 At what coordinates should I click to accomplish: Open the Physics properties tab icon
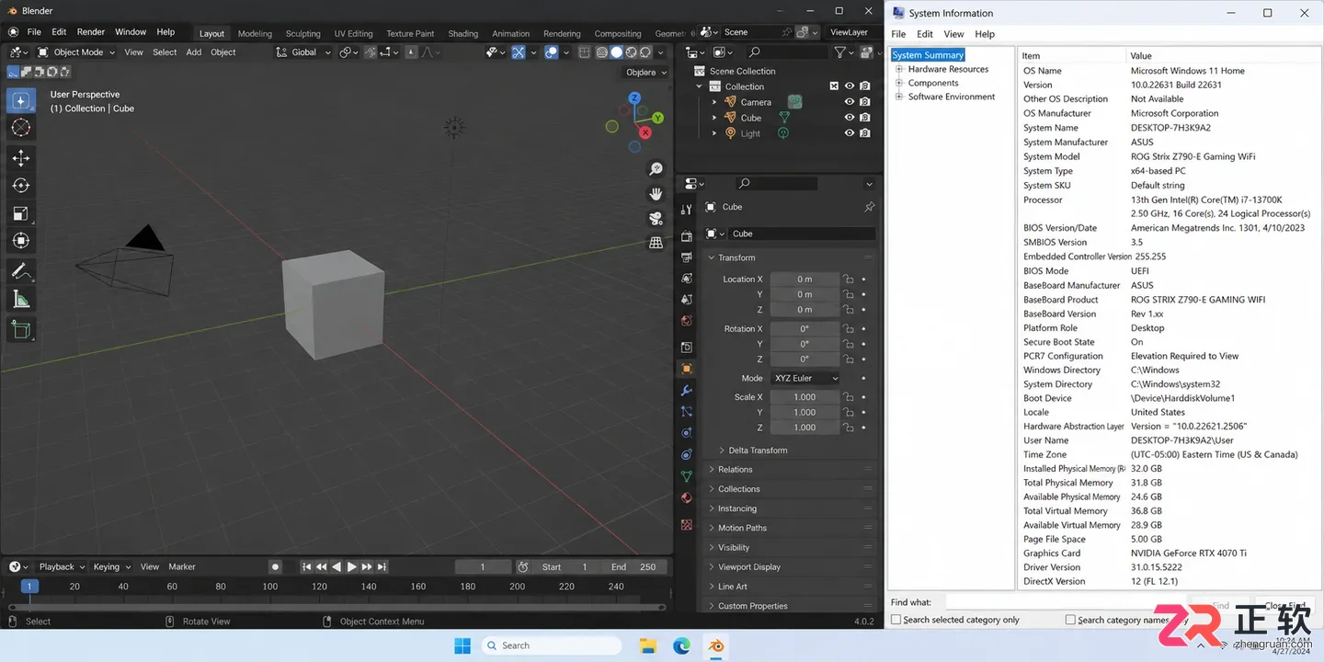point(686,433)
